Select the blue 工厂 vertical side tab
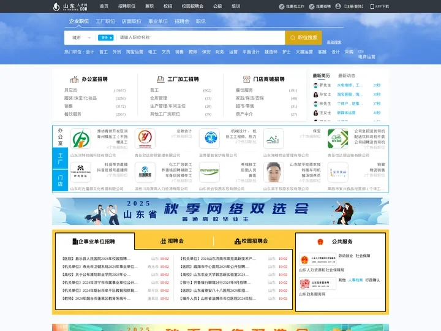Viewport: 441px width, 331px height. point(60,159)
